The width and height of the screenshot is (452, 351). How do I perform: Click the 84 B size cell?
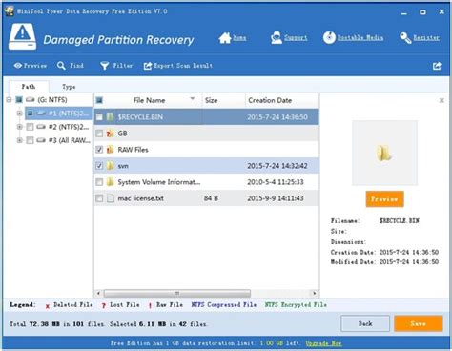(x=211, y=198)
